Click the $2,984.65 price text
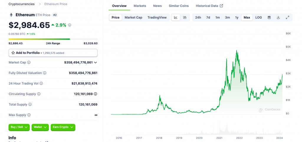 [x=29, y=25]
